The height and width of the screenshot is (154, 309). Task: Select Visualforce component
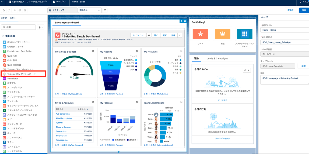pos(13,78)
